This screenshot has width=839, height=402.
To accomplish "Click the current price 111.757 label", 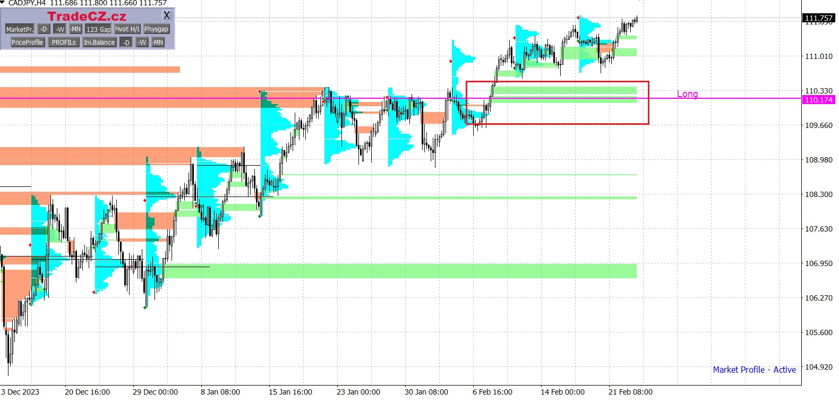I will tap(818, 18).
